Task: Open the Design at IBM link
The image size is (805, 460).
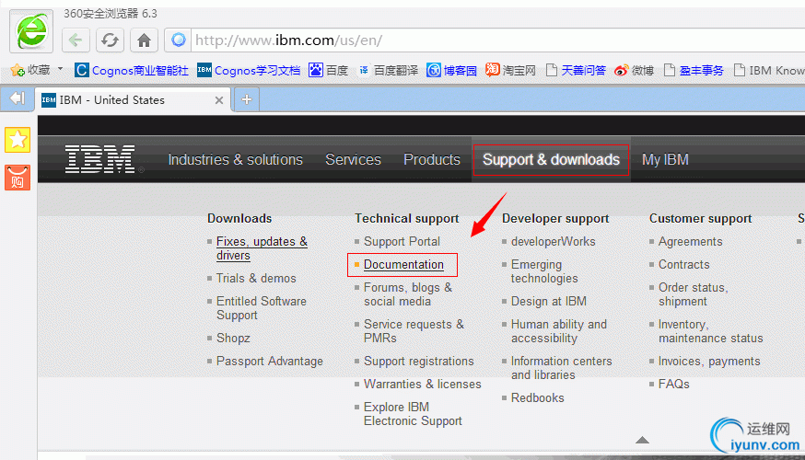Action: point(549,301)
